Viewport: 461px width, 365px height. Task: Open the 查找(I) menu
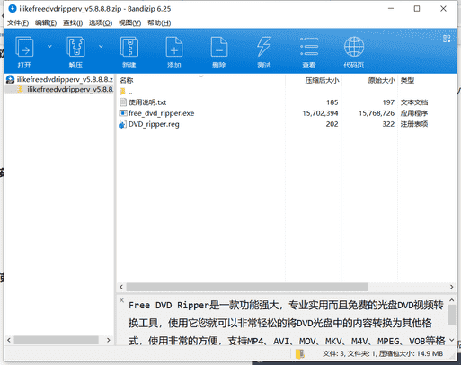(x=73, y=22)
